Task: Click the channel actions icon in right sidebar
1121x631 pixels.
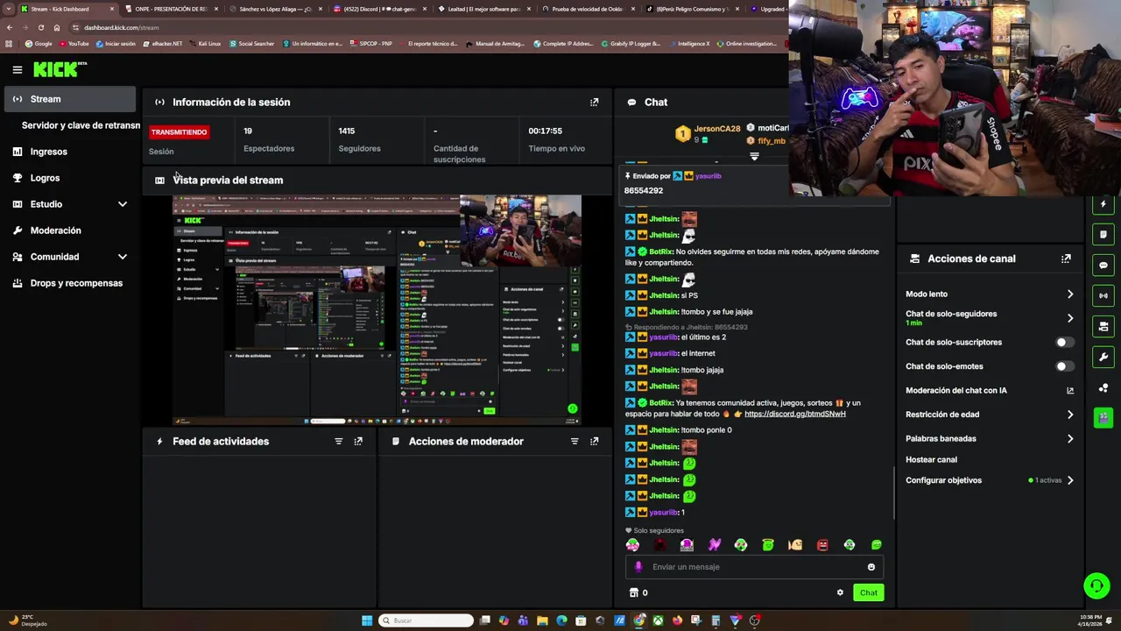Action: click(x=1103, y=327)
